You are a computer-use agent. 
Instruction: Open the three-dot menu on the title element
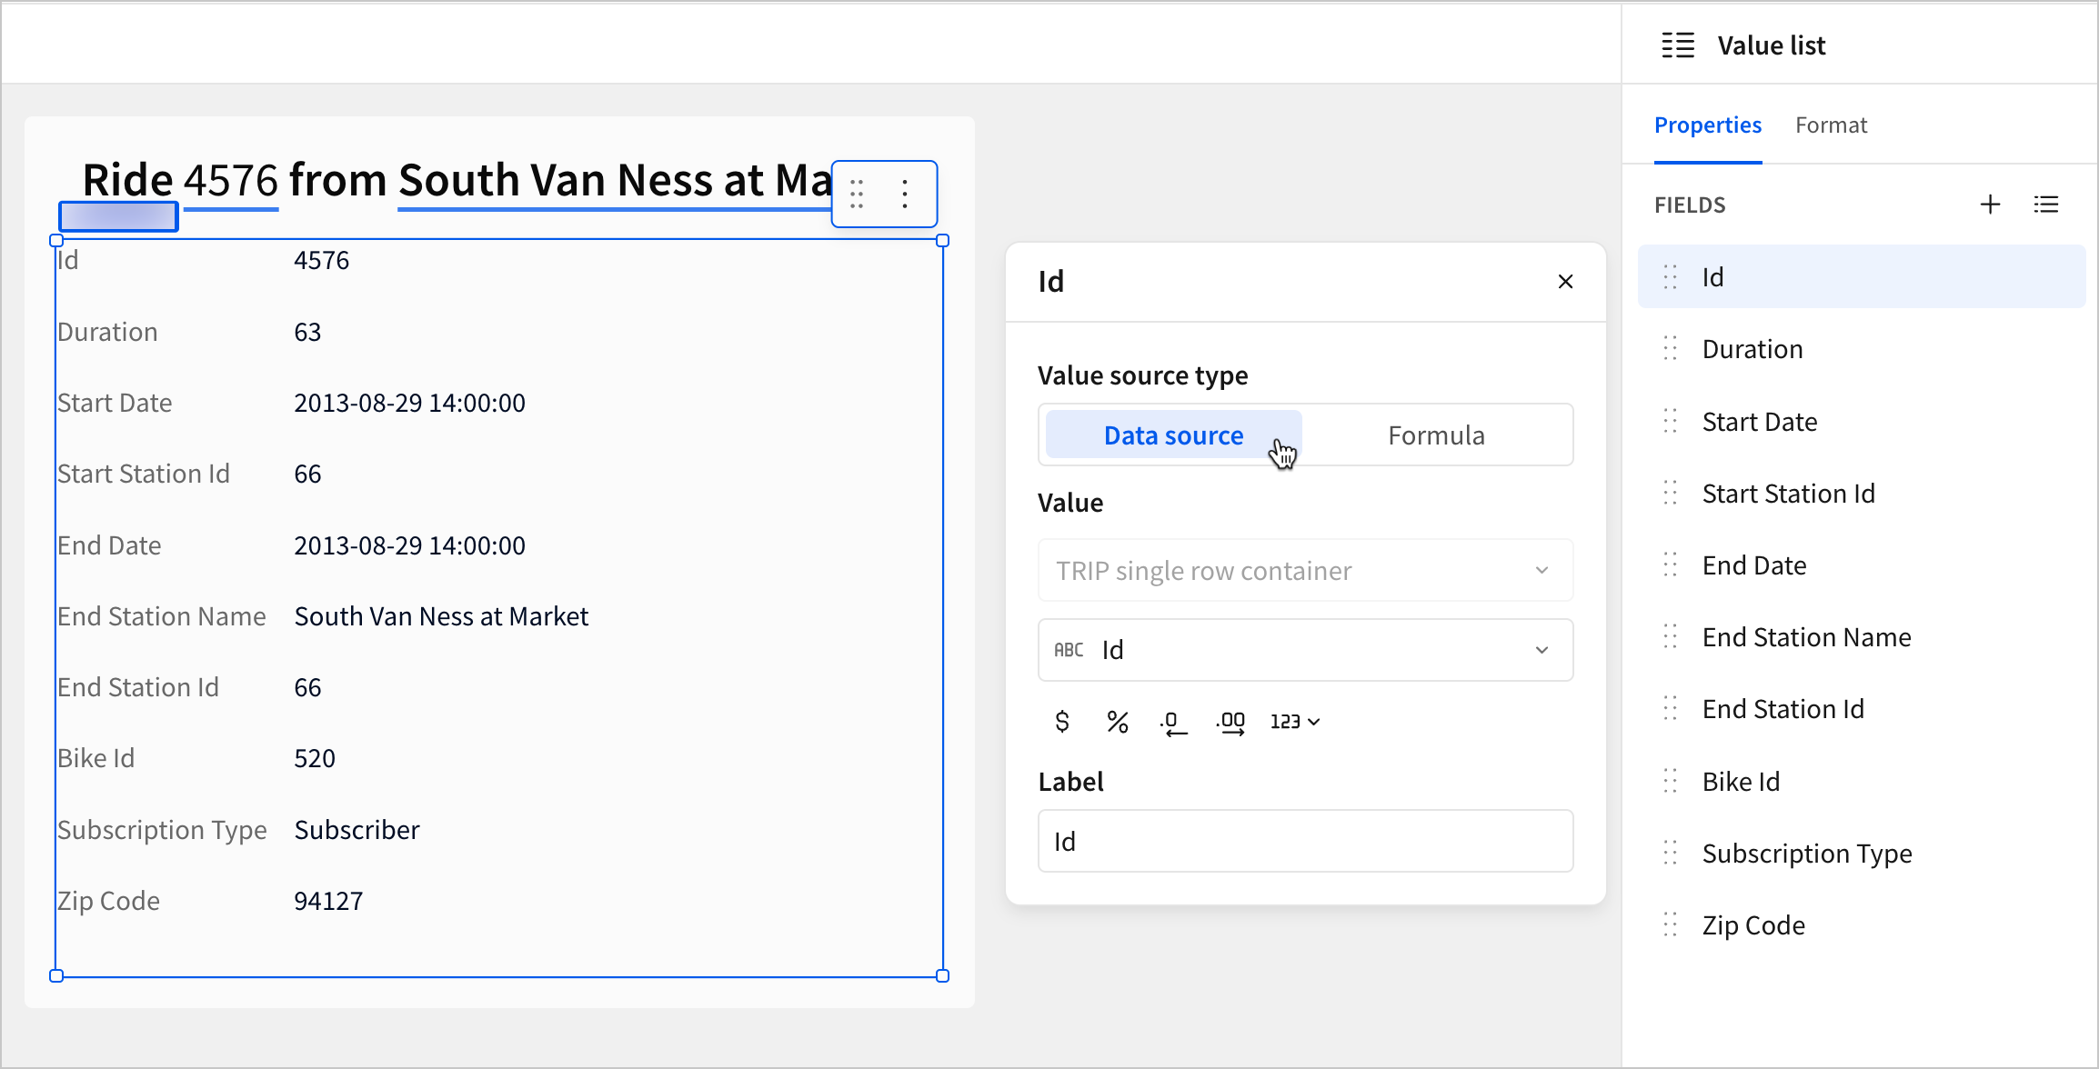click(905, 194)
